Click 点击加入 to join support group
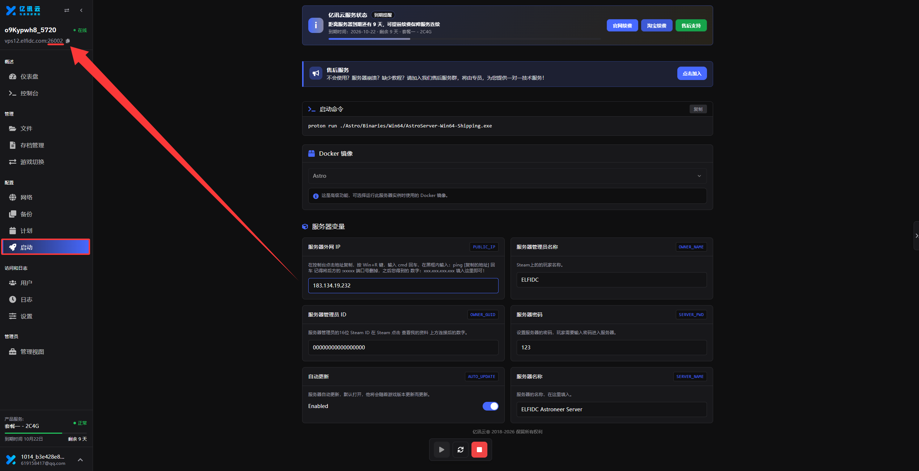 tap(692, 73)
